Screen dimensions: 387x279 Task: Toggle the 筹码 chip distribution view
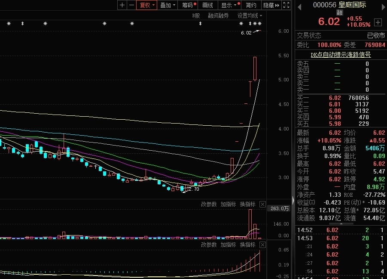coord(189,5)
